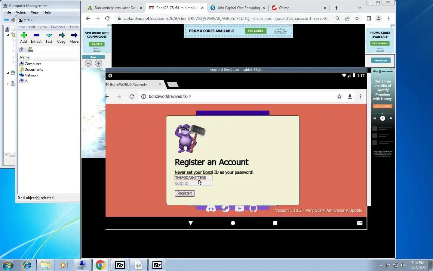
Task: Click Chrome zoom magnifier icon
Action: [x=338, y=18]
